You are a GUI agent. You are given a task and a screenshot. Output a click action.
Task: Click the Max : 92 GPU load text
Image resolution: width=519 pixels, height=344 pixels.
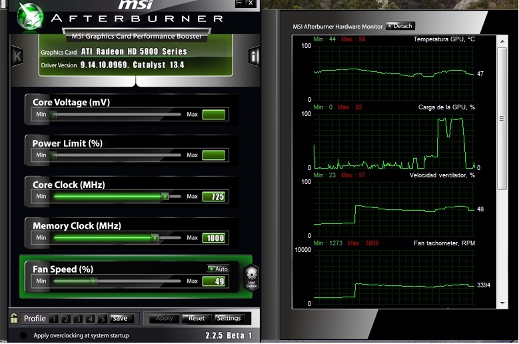(350, 107)
